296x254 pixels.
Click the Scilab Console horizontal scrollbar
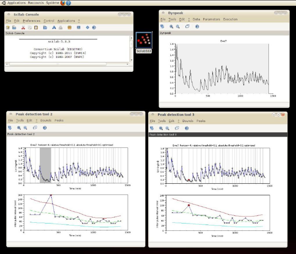pyautogui.click(x=58, y=64)
